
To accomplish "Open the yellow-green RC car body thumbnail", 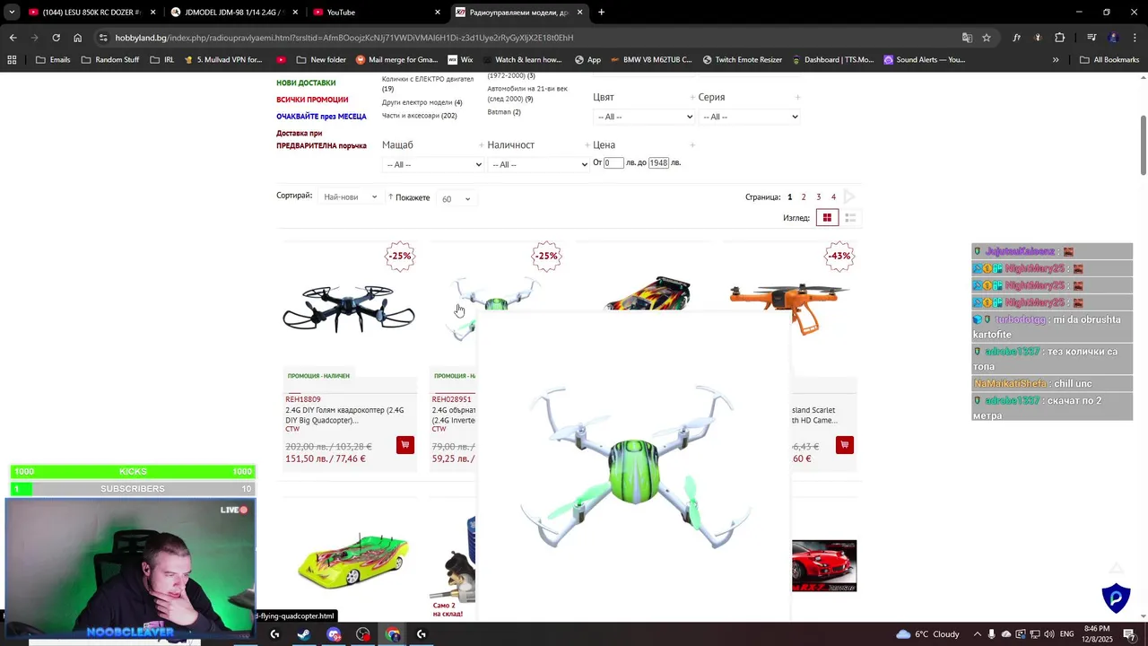I will 352,561.
